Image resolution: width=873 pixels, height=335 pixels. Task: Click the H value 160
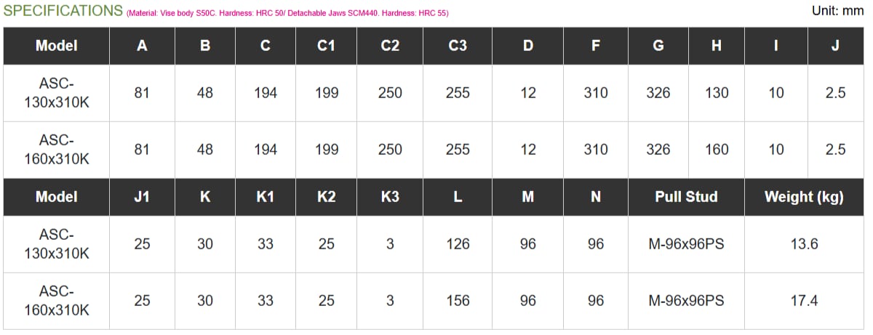coord(717,150)
